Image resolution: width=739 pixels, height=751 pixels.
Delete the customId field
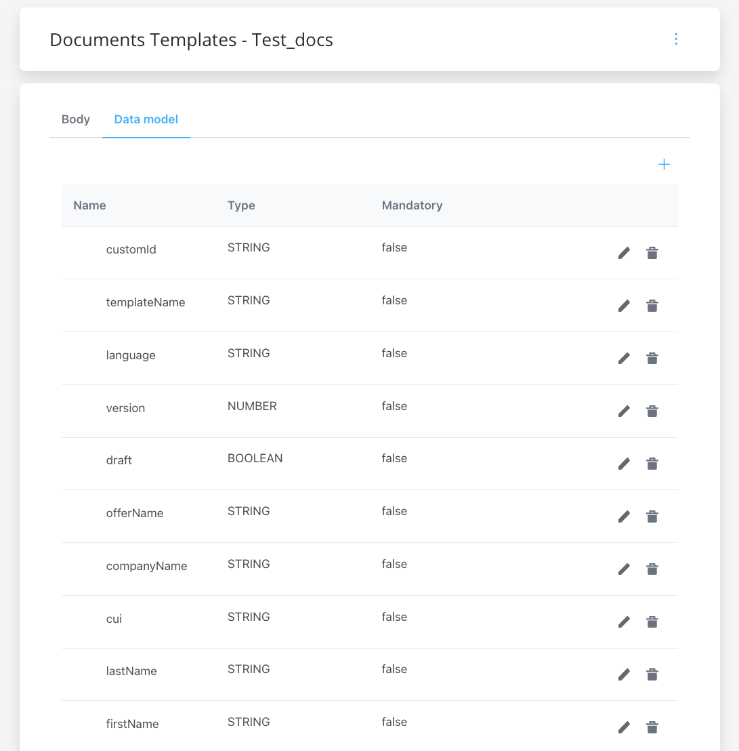[652, 253]
